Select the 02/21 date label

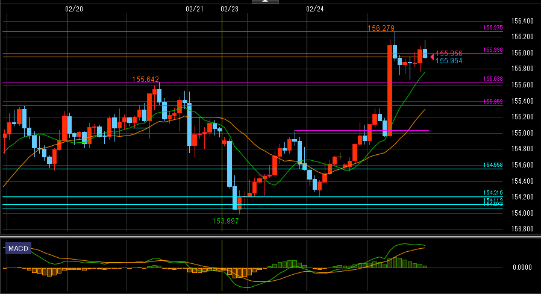(195, 9)
